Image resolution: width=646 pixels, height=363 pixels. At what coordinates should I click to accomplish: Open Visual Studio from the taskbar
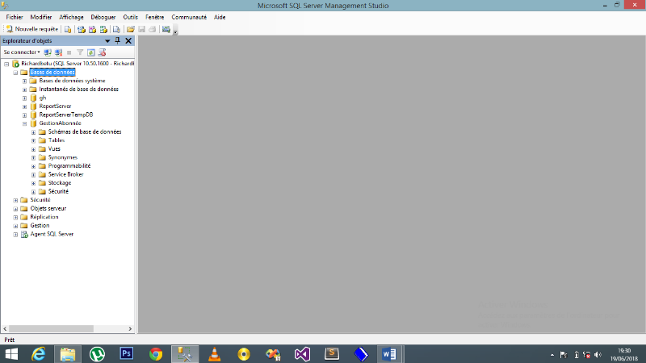[302, 354]
